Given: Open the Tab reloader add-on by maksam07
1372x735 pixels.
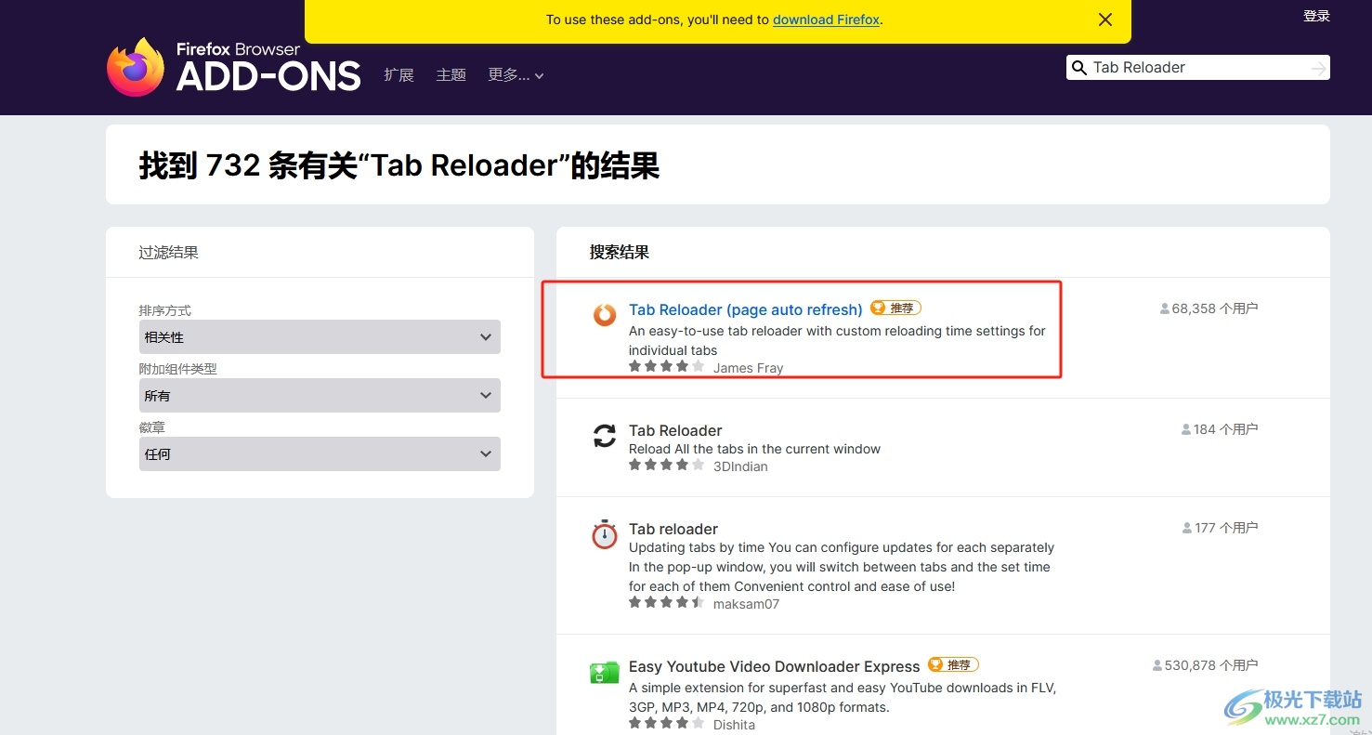Looking at the screenshot, I should click(673, 529).
